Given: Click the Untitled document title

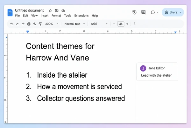Looking at the screenshot, I should tap(29, 10).
